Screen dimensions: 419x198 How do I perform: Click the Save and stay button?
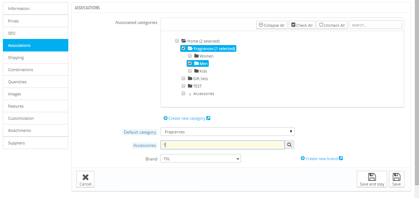(x=372, y=179)
